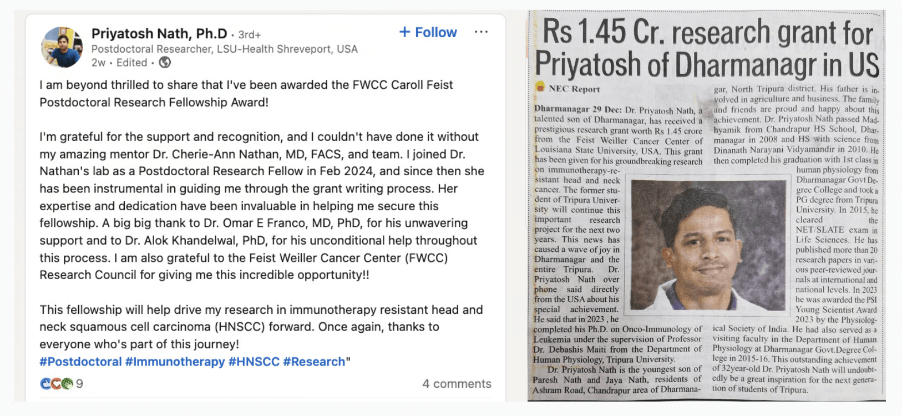Click the 3rd+ connection degree label
This screenshot has height=416, width=902.
pyautogui.click(x=250, y=35)
